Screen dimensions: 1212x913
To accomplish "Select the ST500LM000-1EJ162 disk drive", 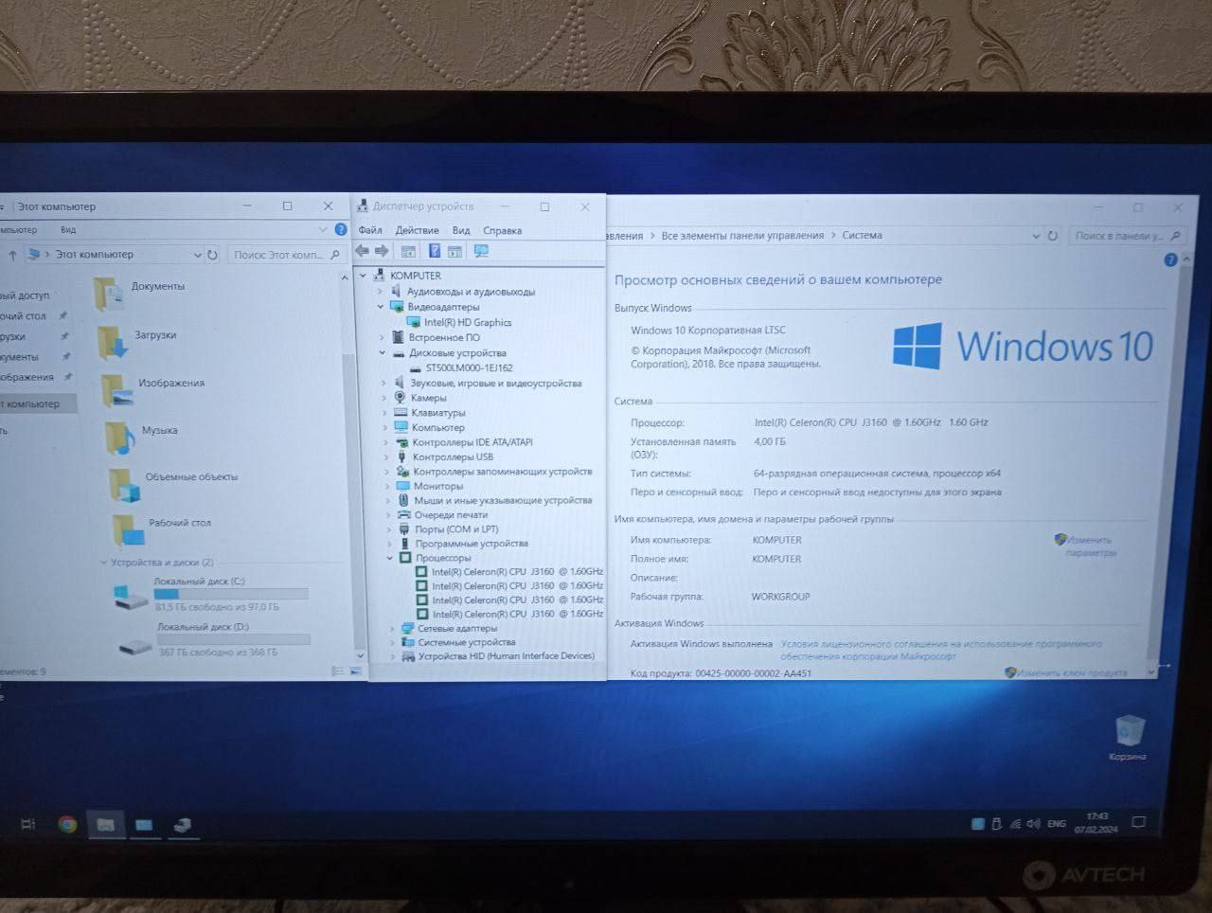I will pos(469,367).
